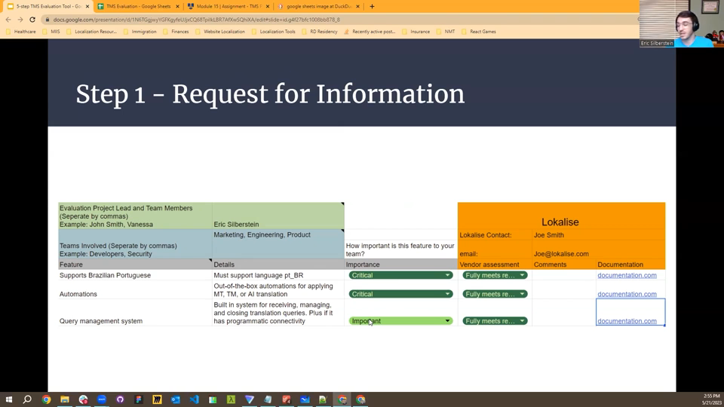Open Slack from the taskbar

tap(83, 399)
